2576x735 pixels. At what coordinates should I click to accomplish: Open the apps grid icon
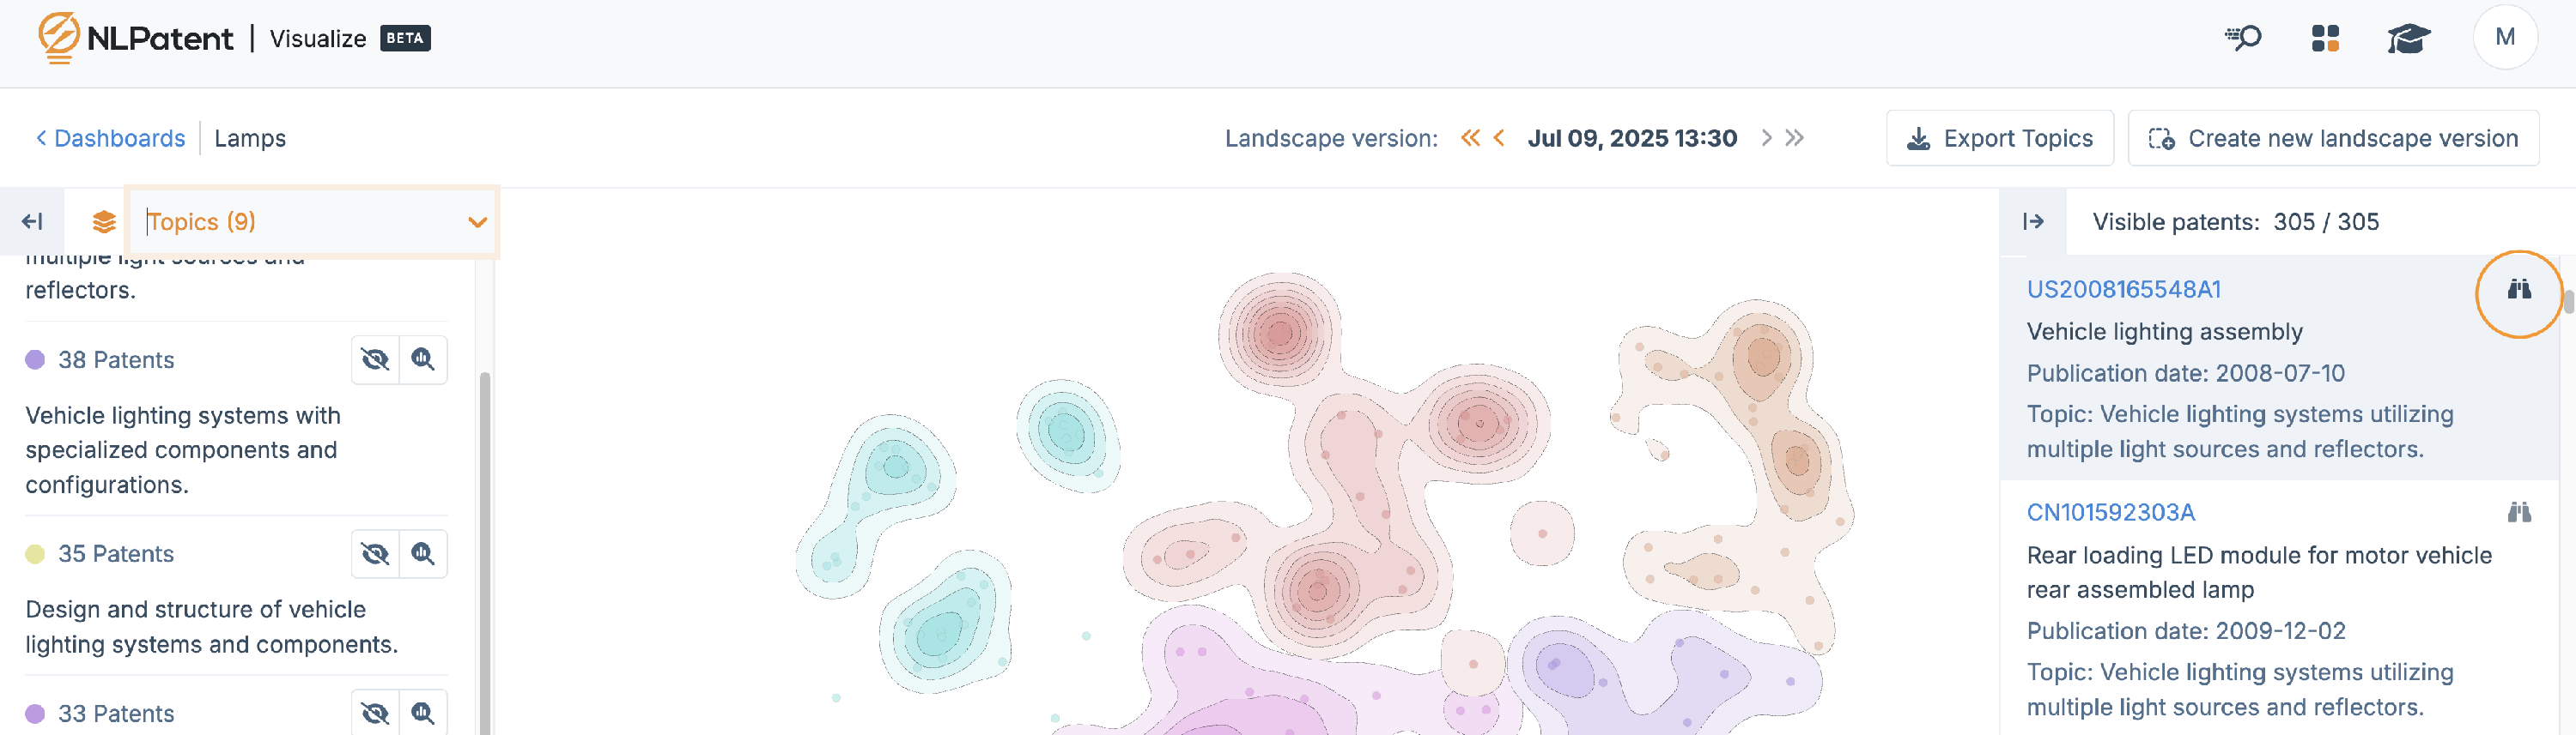2325,38
